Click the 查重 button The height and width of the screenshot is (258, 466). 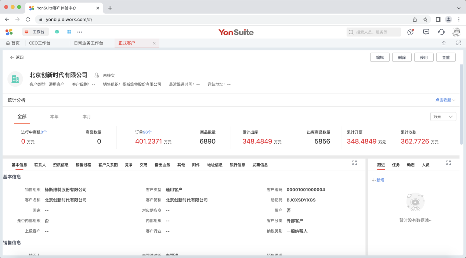click(x=446, y=57)
